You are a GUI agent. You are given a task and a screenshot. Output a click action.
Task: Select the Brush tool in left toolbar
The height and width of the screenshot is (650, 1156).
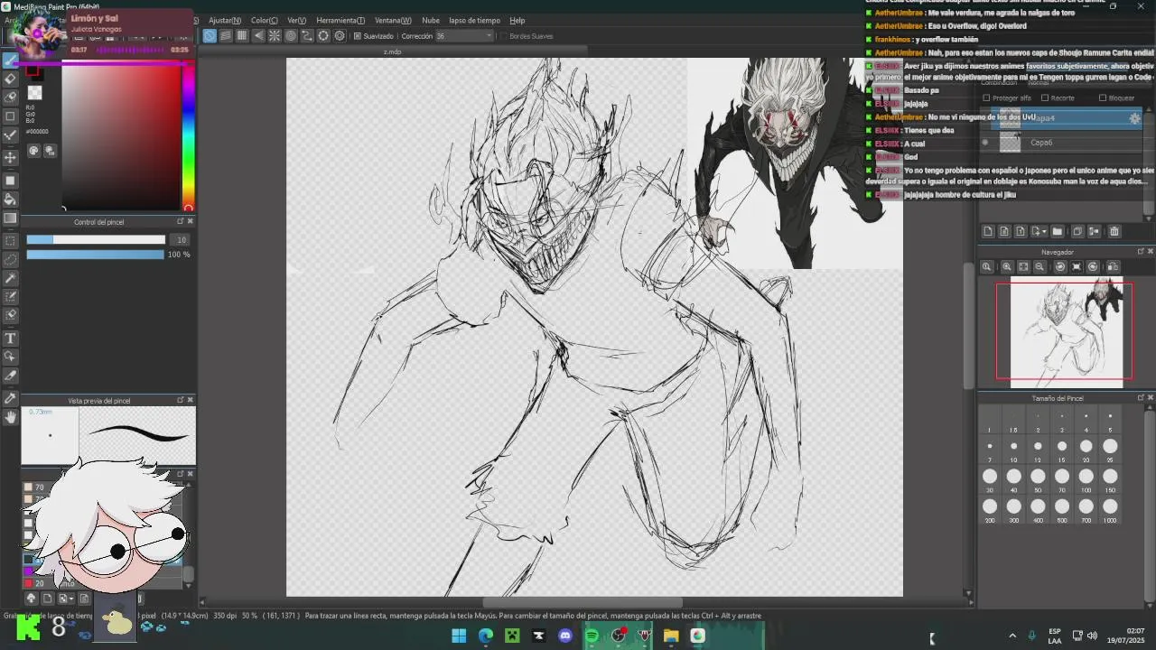11,60
